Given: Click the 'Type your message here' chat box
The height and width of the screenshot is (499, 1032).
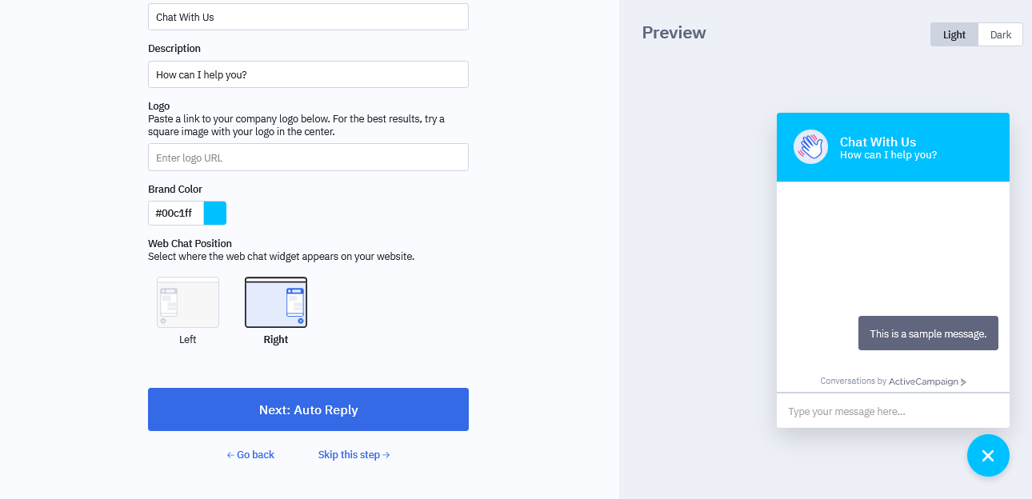Looking at the screenshot, I should coord(893,411).
